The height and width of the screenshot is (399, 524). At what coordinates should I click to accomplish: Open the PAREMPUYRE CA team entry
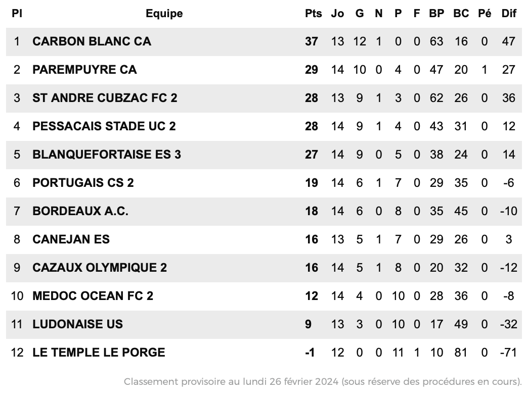point(84,70)
